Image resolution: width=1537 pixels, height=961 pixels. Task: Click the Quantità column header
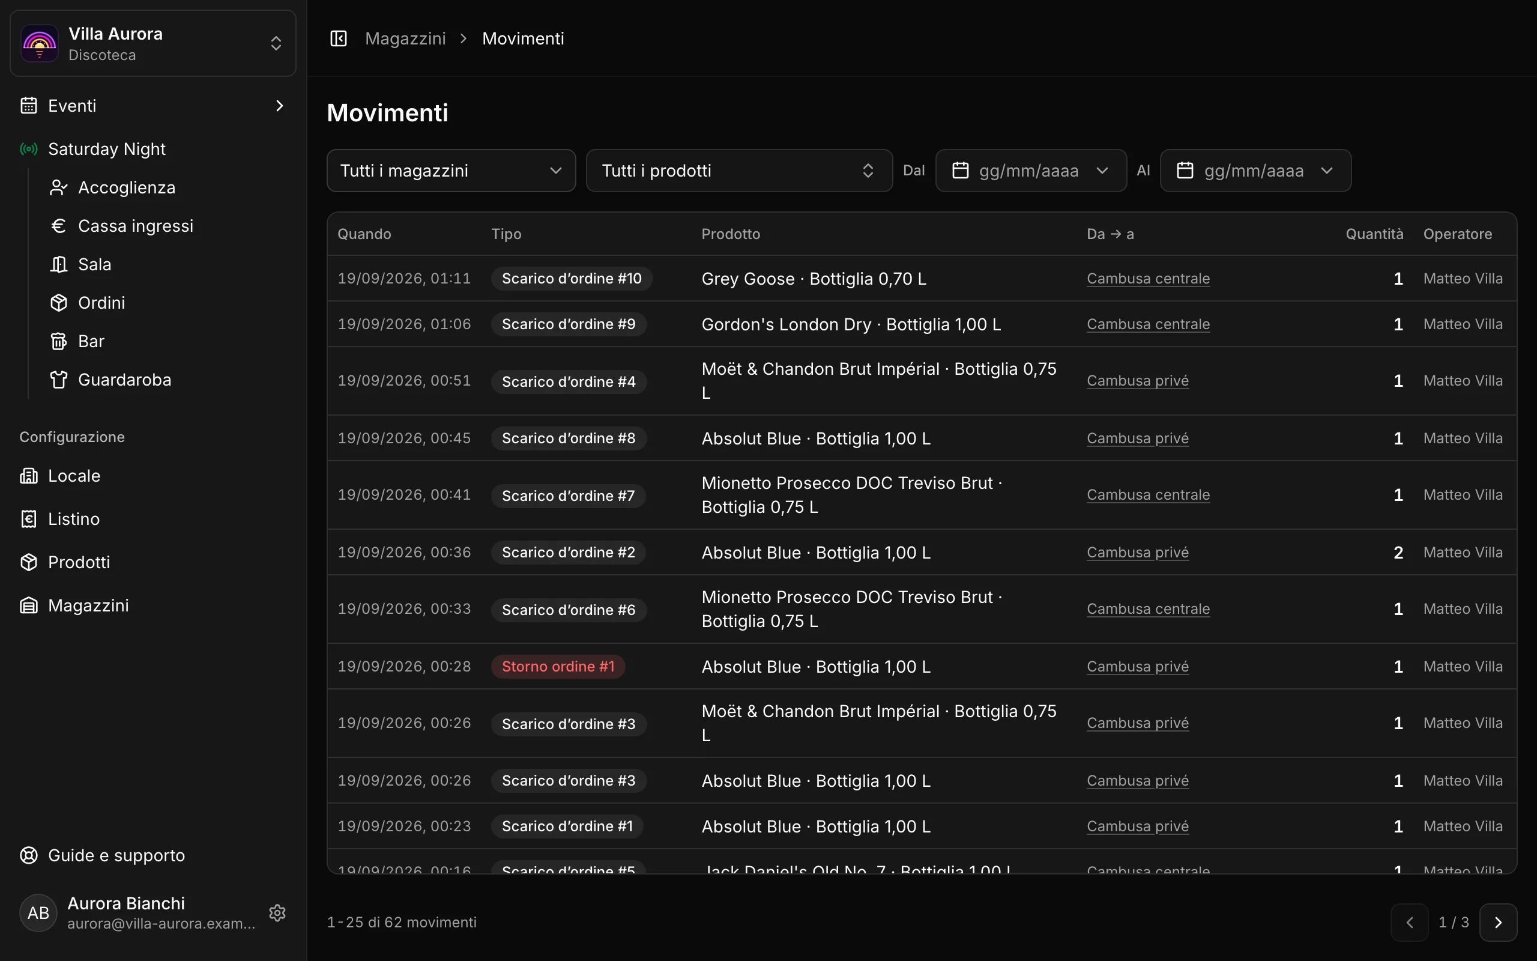coord(1374,234)
